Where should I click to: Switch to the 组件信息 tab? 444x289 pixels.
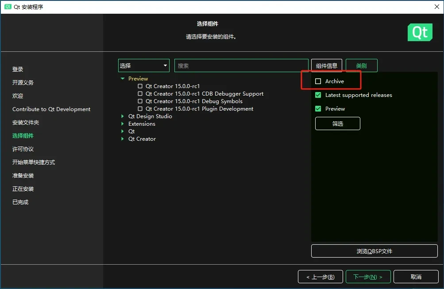point(327,66)
